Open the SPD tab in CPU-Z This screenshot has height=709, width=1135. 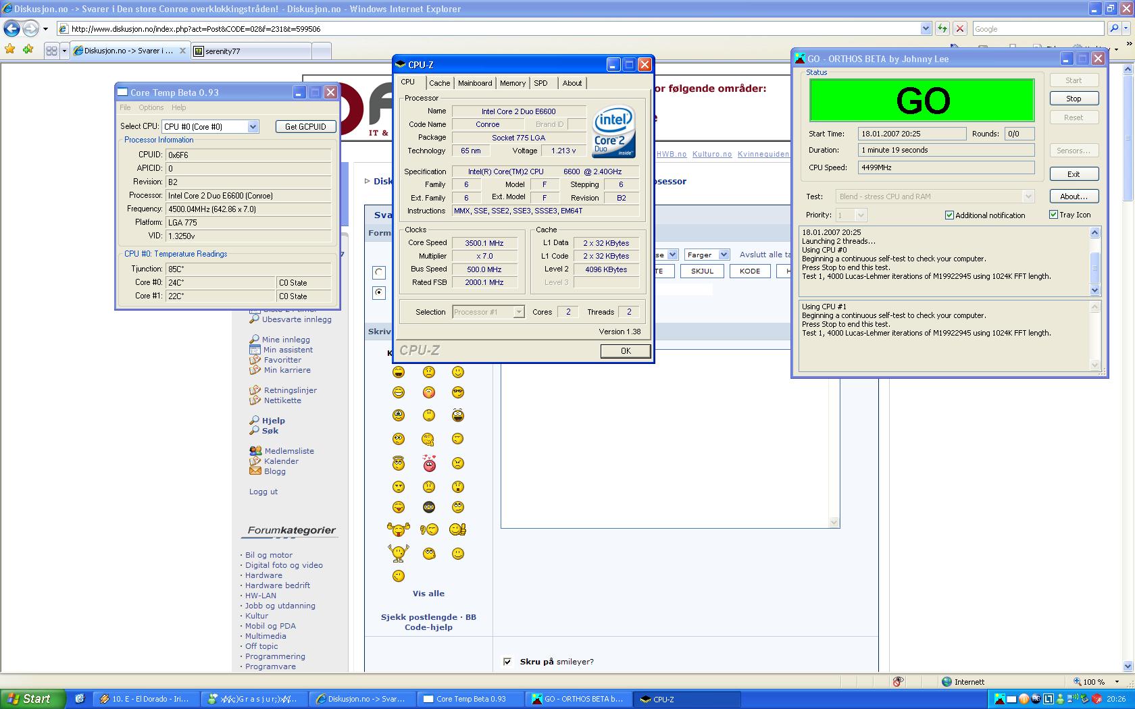(541, 83)
